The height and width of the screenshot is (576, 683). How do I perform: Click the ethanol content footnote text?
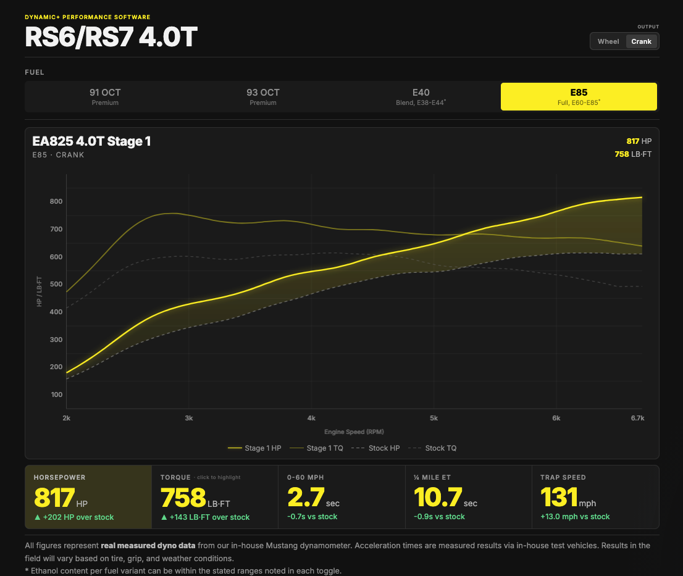pyautogui.click(x=183, y=571)
